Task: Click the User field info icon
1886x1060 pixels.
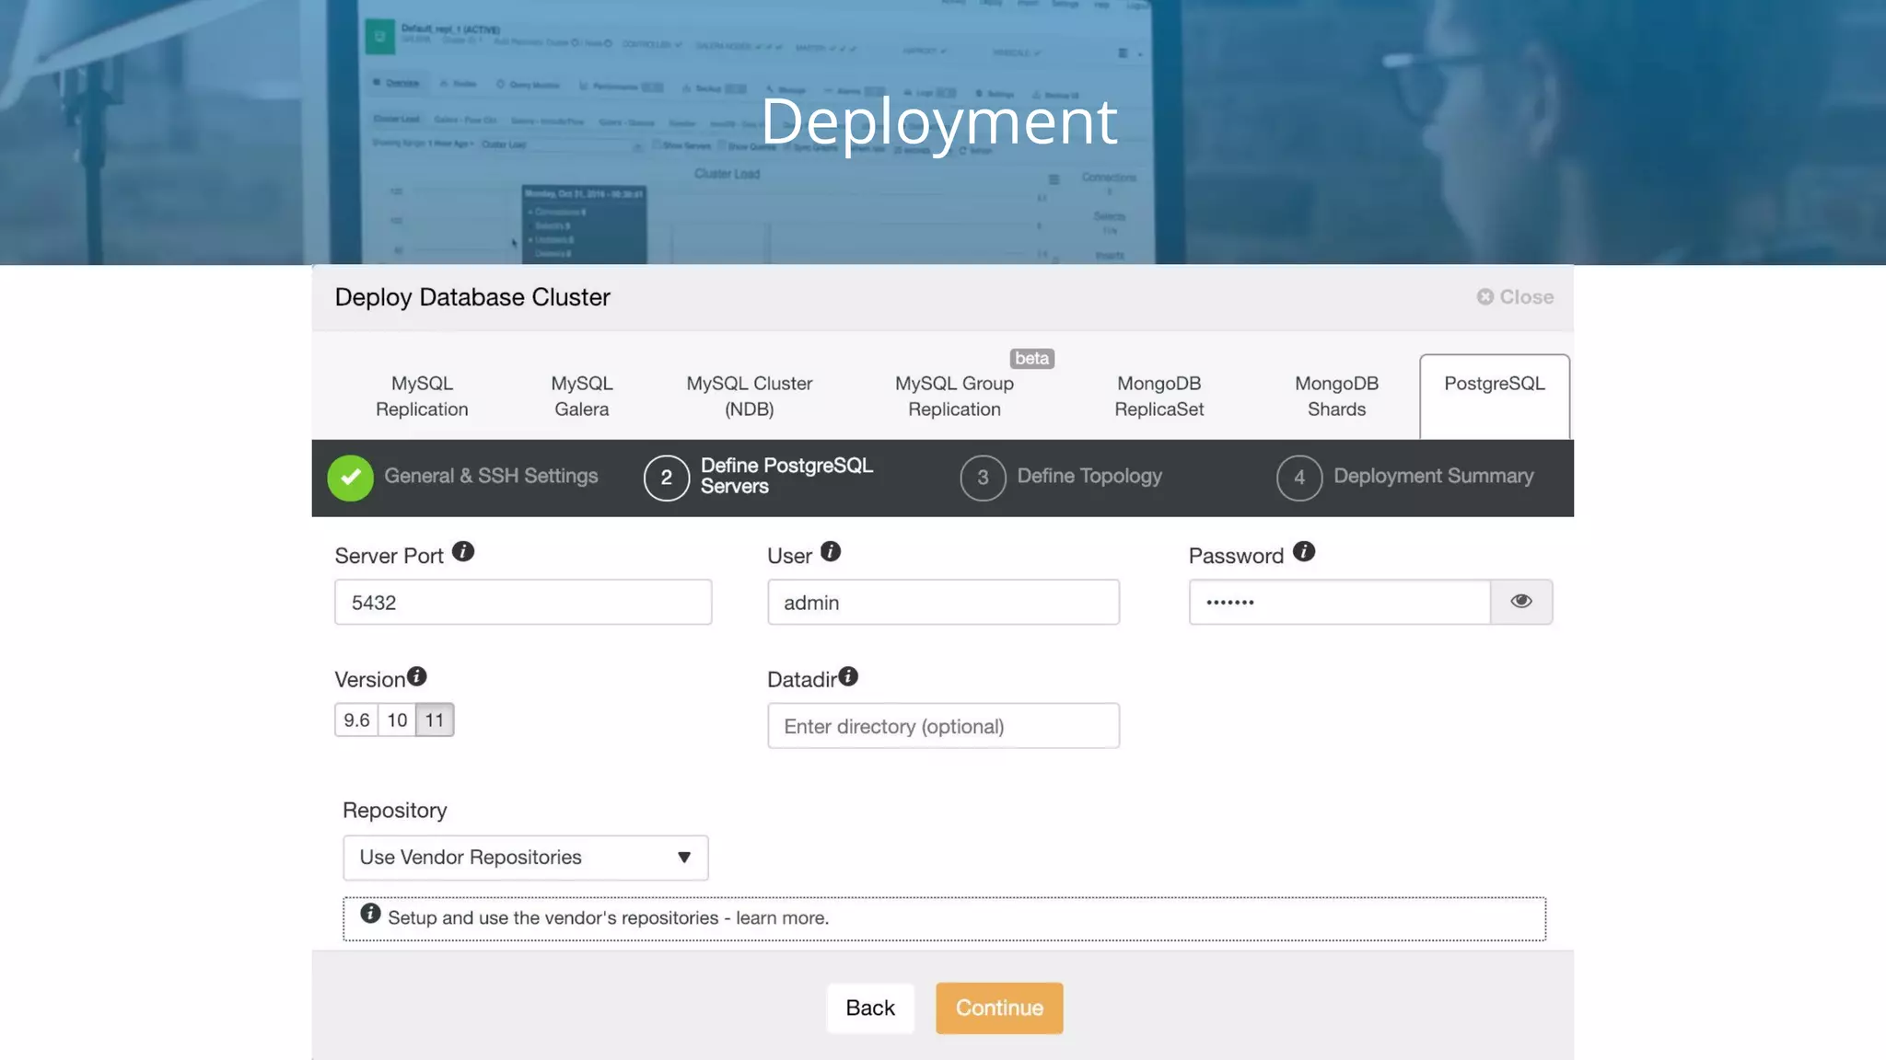Action: [831, 551]
